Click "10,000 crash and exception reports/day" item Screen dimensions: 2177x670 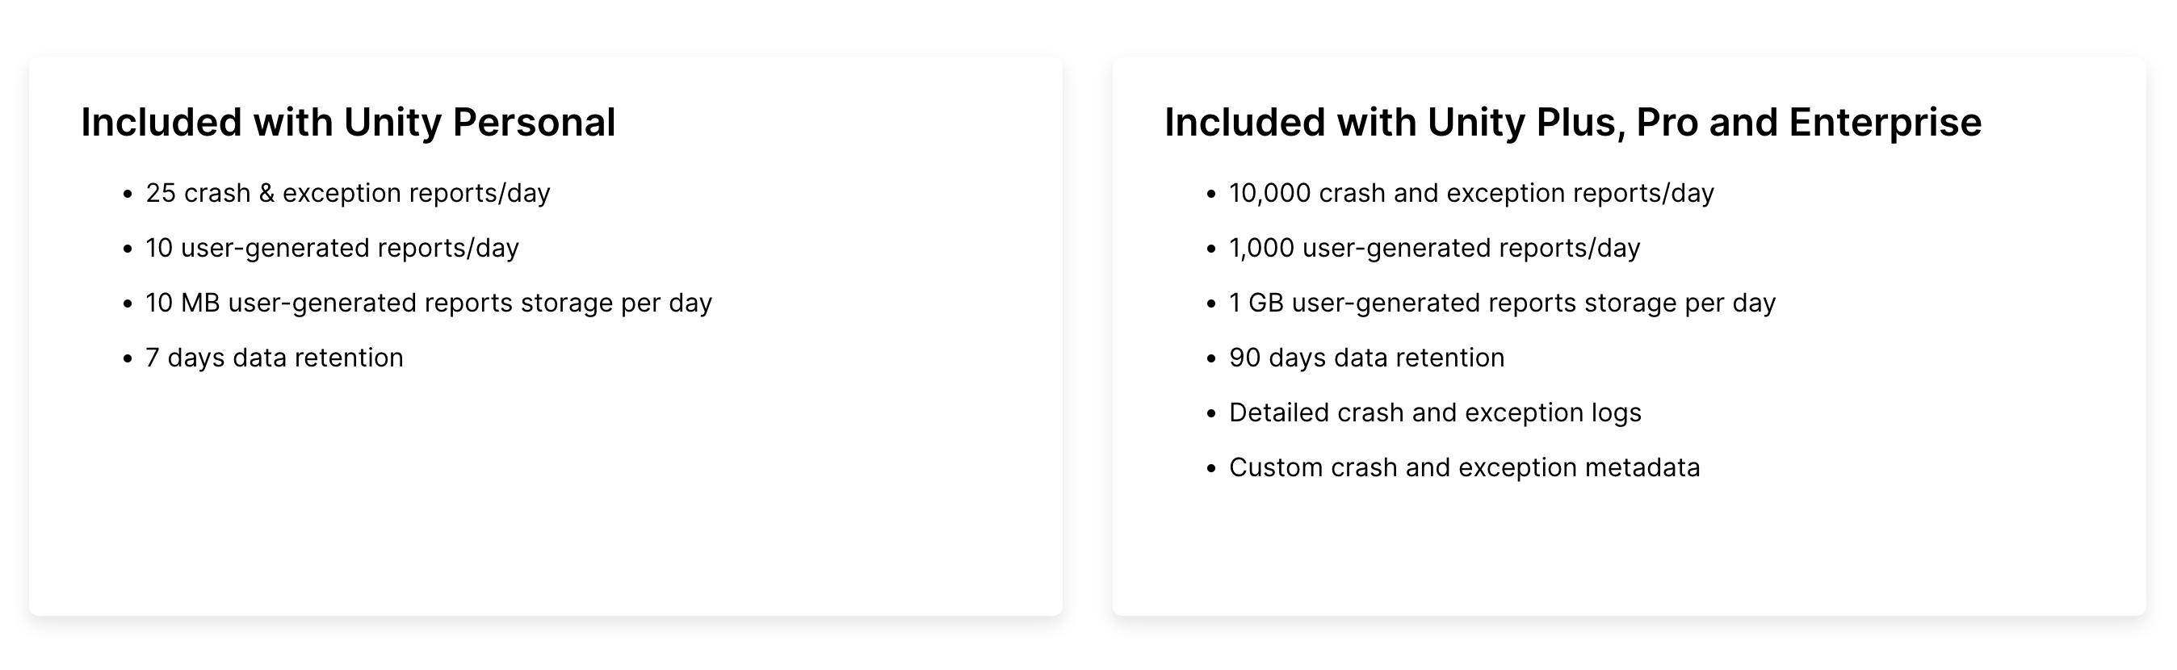pos(1470,194)
